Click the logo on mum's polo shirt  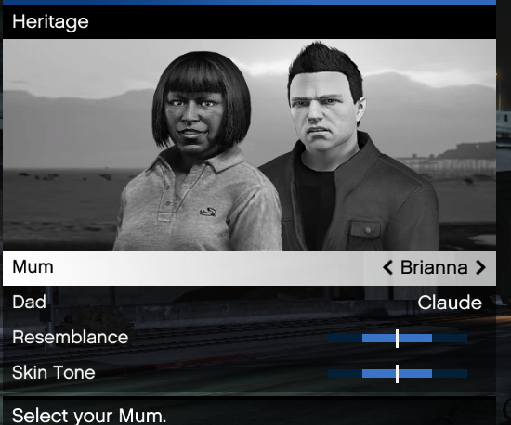208,212
